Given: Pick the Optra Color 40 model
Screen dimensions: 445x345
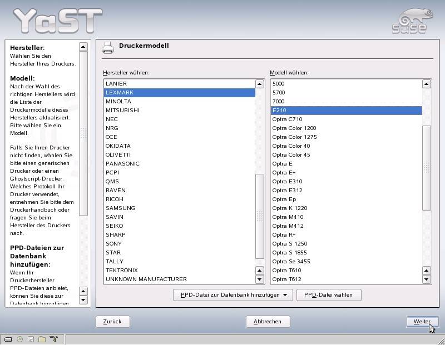Looking at the screenshot, I should 346,146.
